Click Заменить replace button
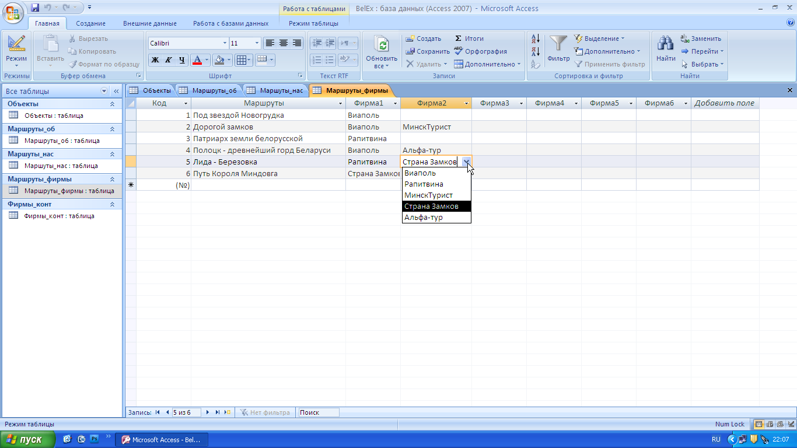 [701, 38]
